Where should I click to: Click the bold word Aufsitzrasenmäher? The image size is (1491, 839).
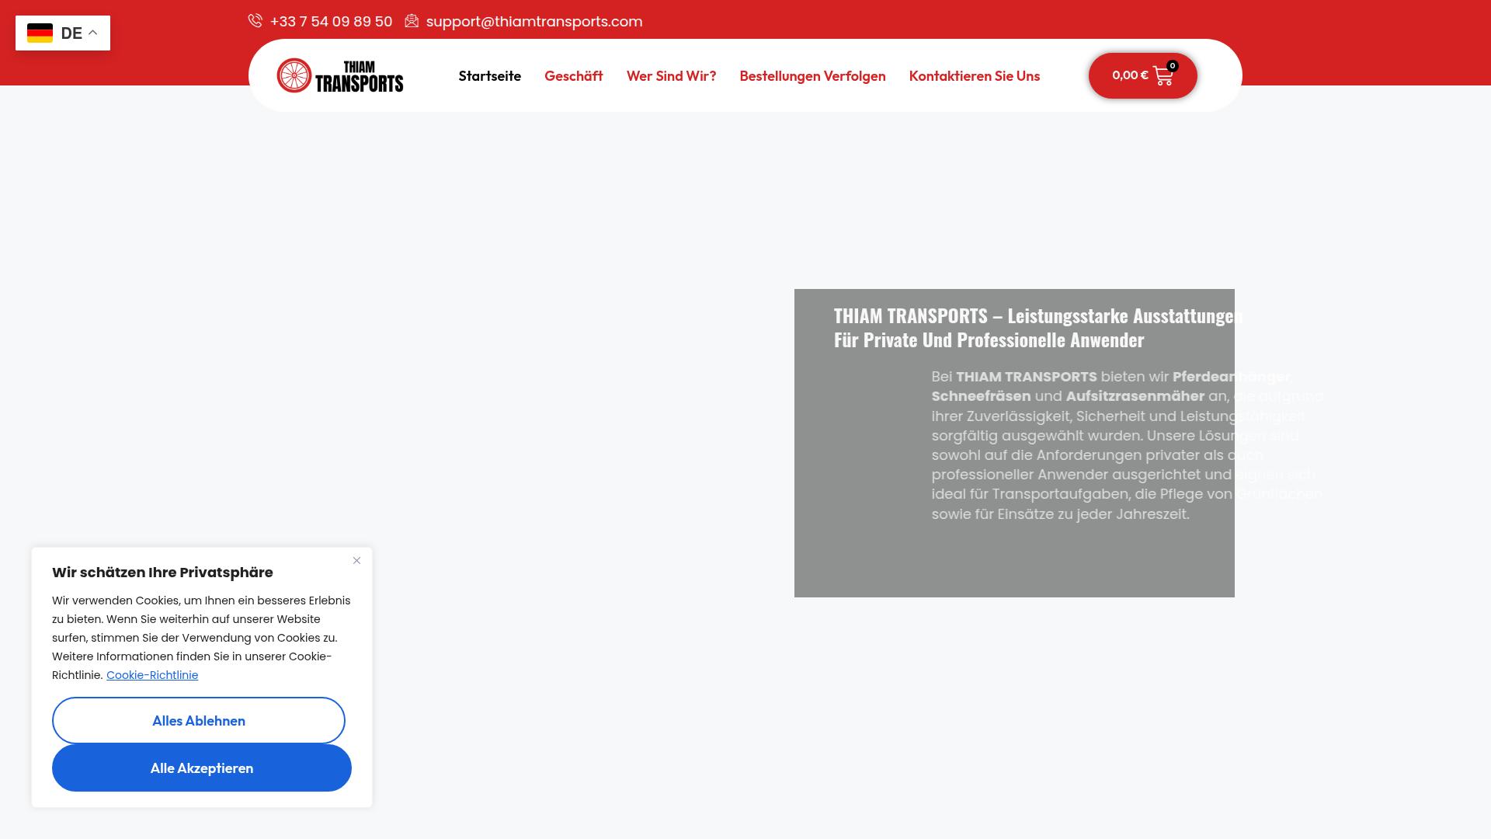[x=1135, y=396]
